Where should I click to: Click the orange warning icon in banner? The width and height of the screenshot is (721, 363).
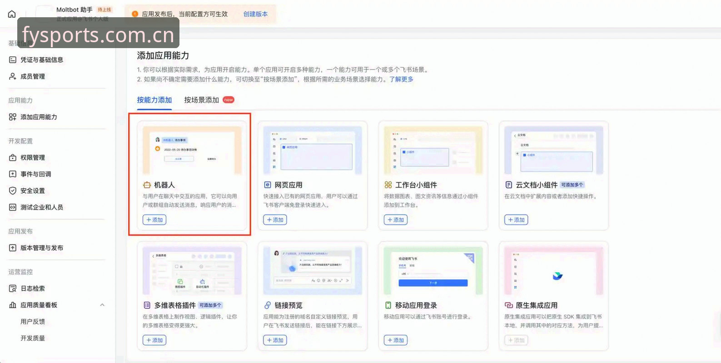coord(135,14)
